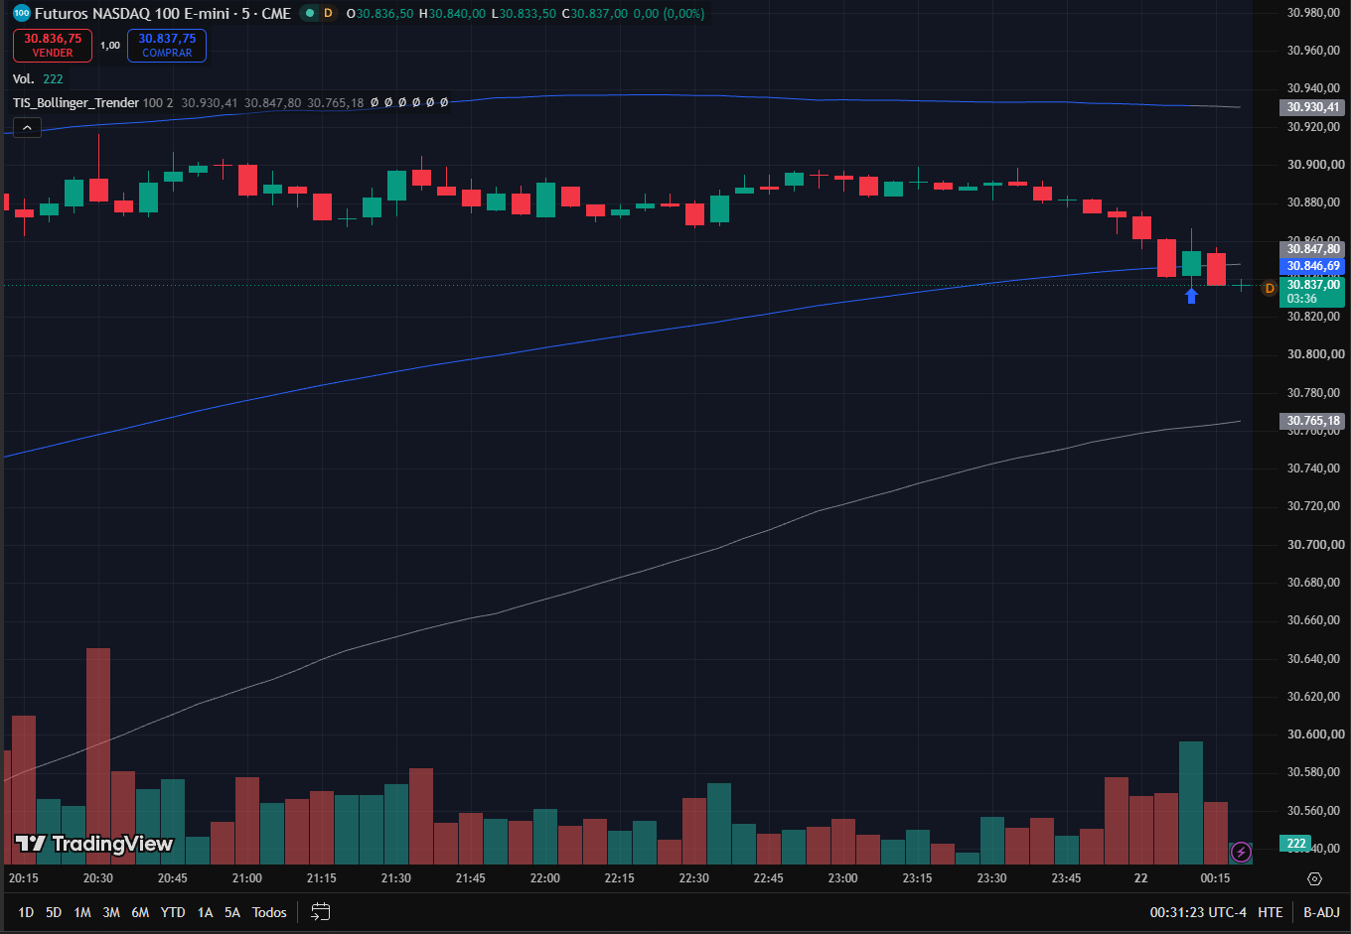Click the Vol. indicator legend label

(23, 78)
